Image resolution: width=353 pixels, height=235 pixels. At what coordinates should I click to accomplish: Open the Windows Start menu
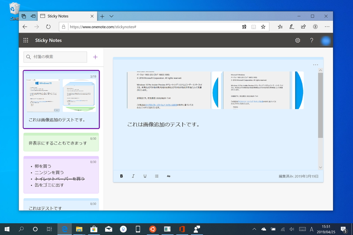point(7,229)
